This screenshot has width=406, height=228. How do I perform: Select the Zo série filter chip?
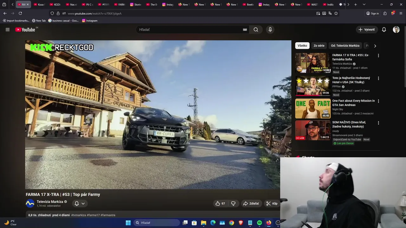319,46
